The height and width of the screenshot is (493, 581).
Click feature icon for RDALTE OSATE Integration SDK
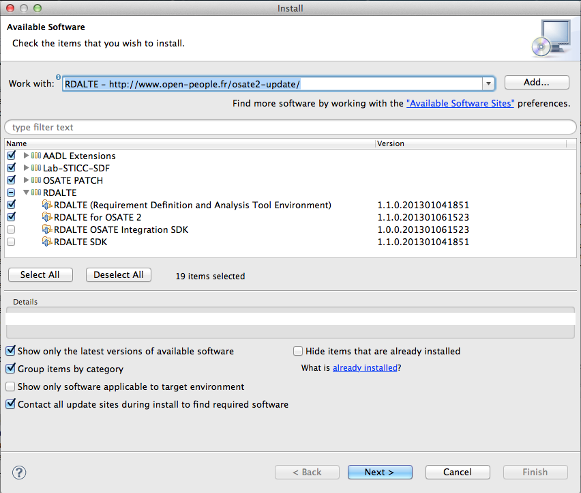pos(47,229)
